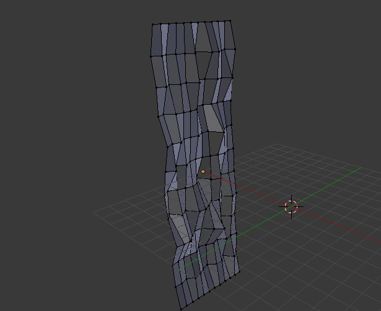Select the mesh's top-left corner vertex
The image size is (381, 311).
coord(152,24)
